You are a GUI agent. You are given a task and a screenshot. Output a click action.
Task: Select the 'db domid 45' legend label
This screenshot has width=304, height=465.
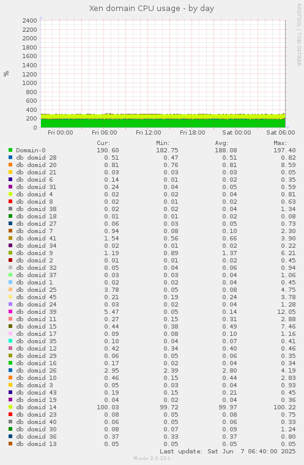36,297
